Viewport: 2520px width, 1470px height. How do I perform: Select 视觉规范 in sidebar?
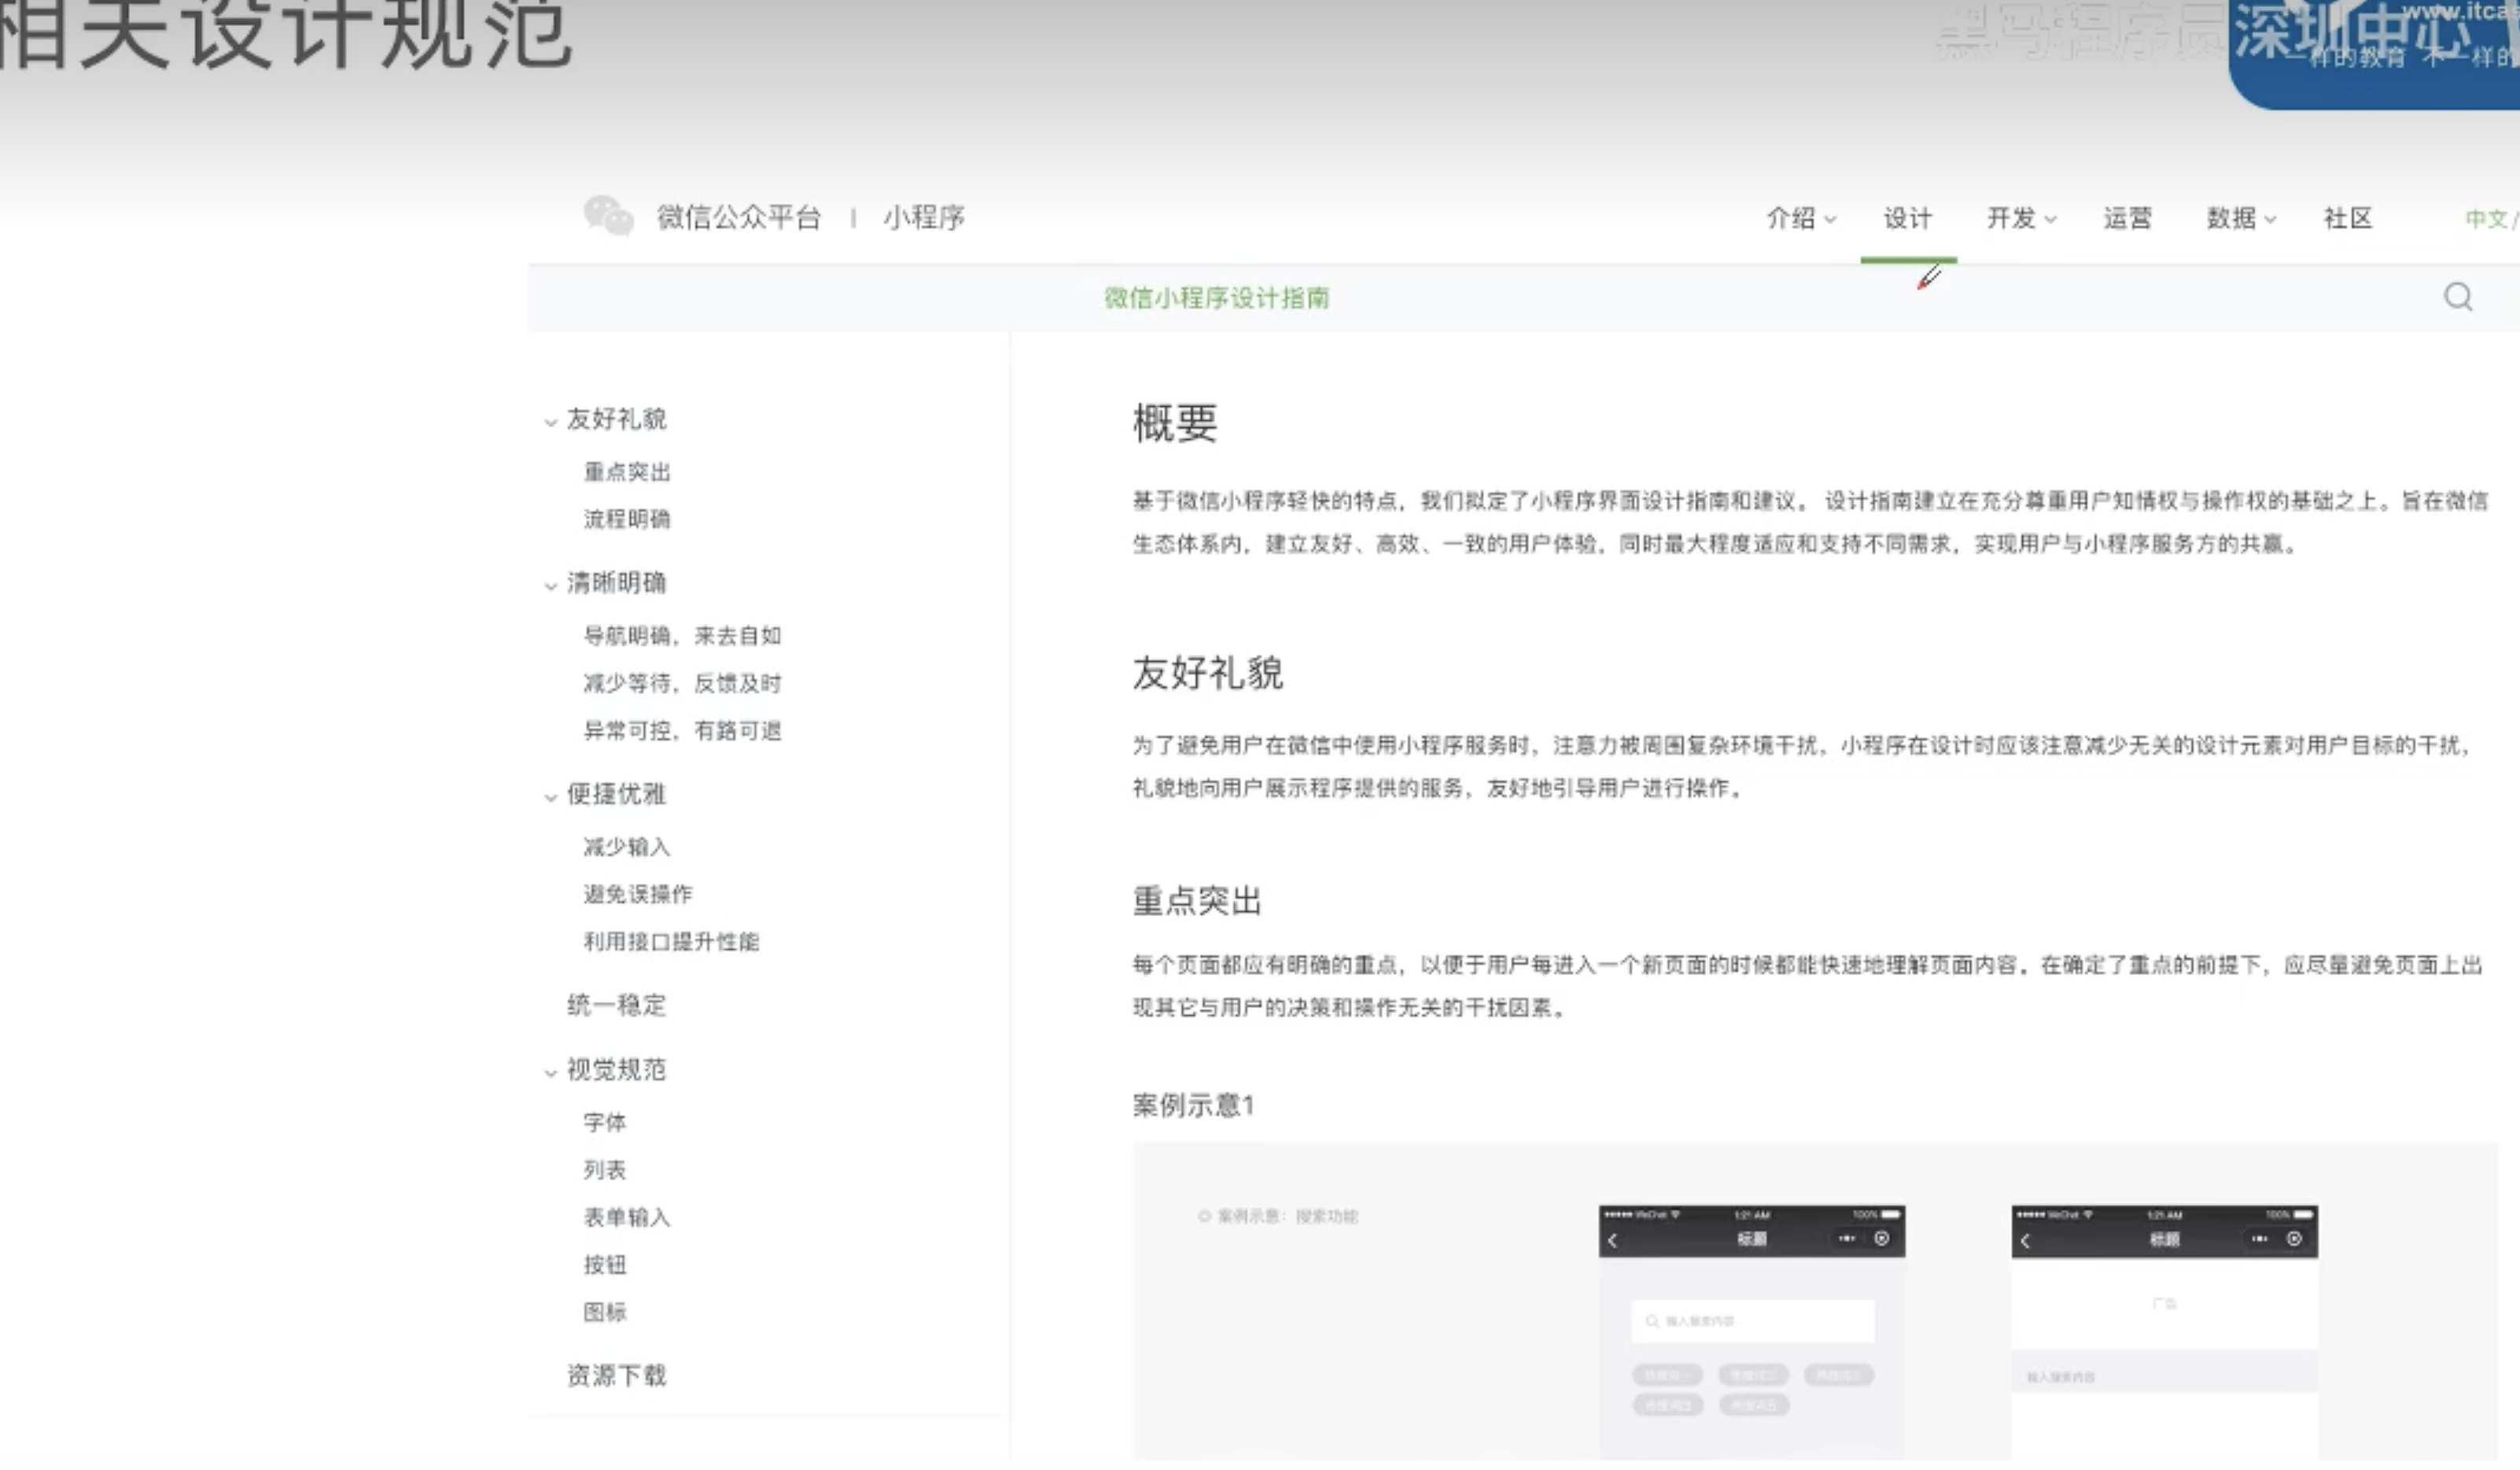616,1069
